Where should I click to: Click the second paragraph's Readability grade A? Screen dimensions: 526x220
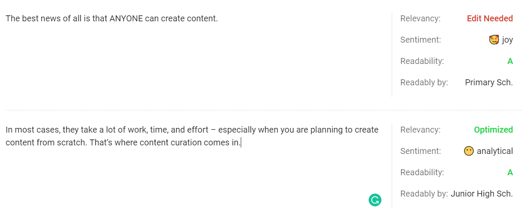coord(510,173)
